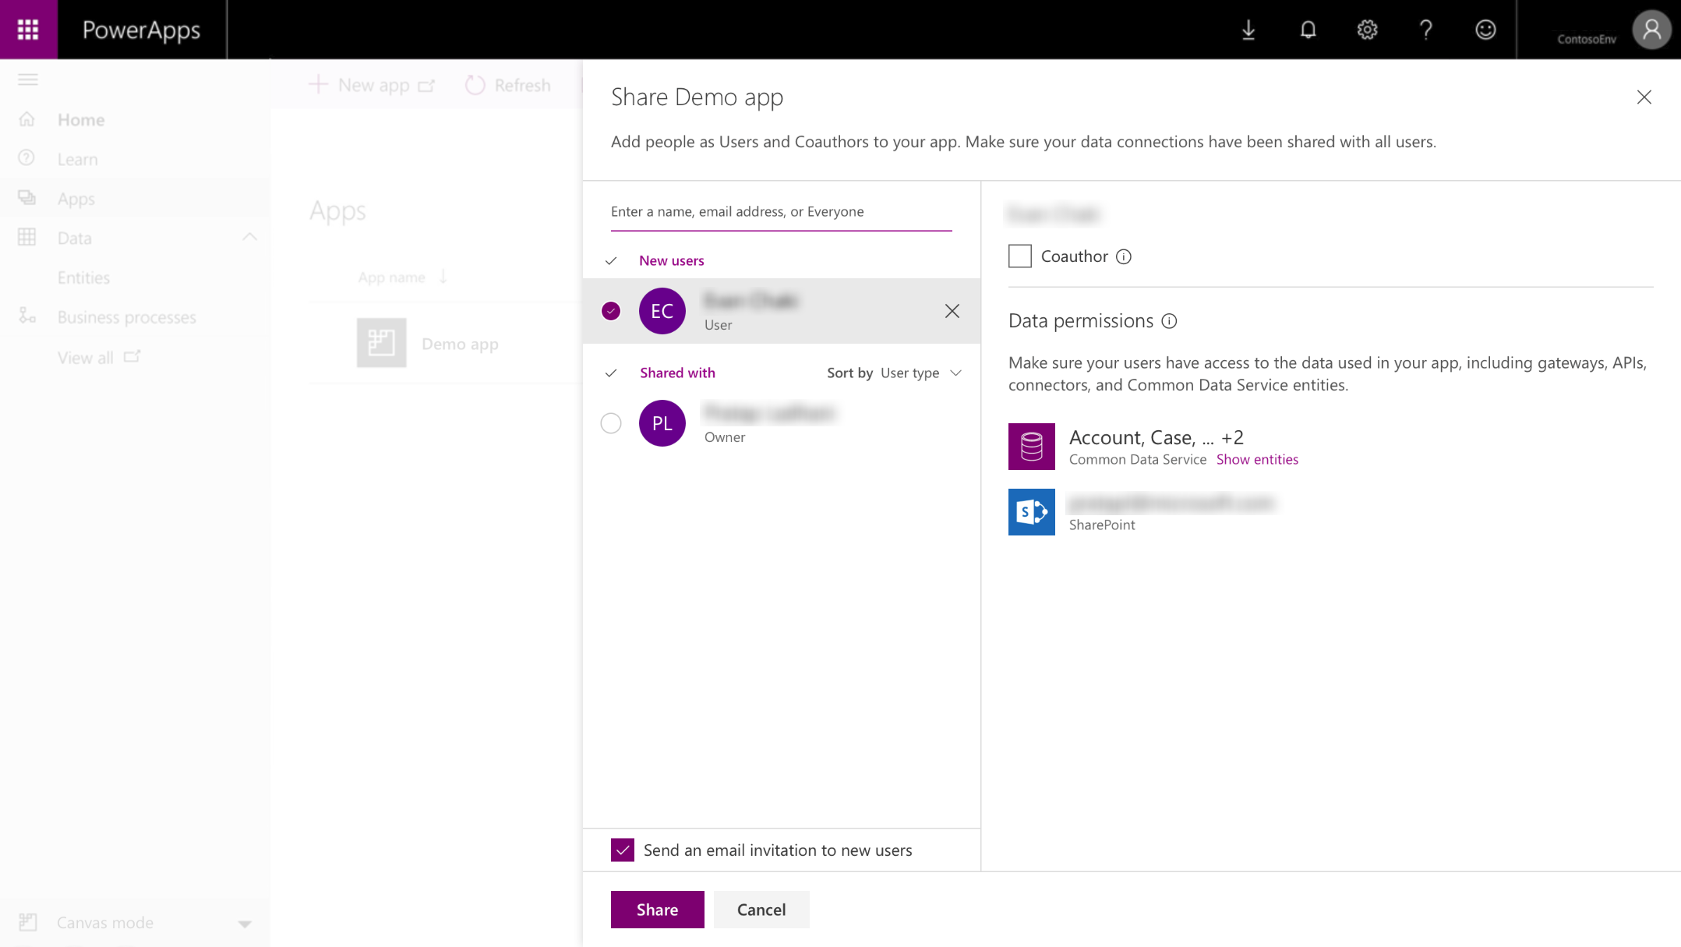This screenshot has width=1681, height=947.
Task: Select Home from the left sidebar
Action: [x=82, y=119]
